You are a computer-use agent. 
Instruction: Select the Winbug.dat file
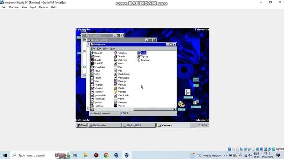click(122, 78)
